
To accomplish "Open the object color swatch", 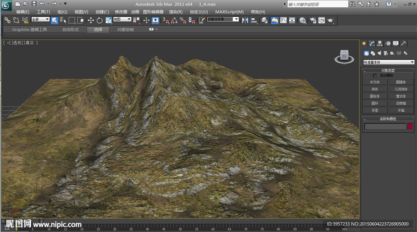I will (410, 126).
